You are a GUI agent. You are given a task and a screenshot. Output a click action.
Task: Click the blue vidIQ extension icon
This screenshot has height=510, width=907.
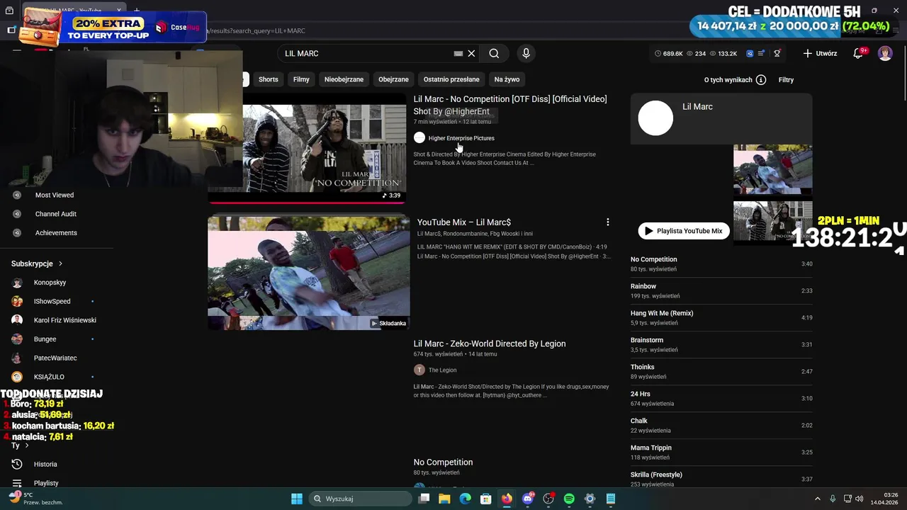click(750, 53)
